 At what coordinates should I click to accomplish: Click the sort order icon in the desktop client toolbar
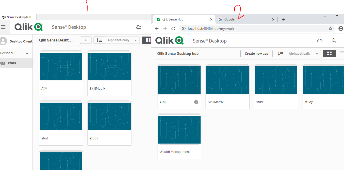pos(99,40)
